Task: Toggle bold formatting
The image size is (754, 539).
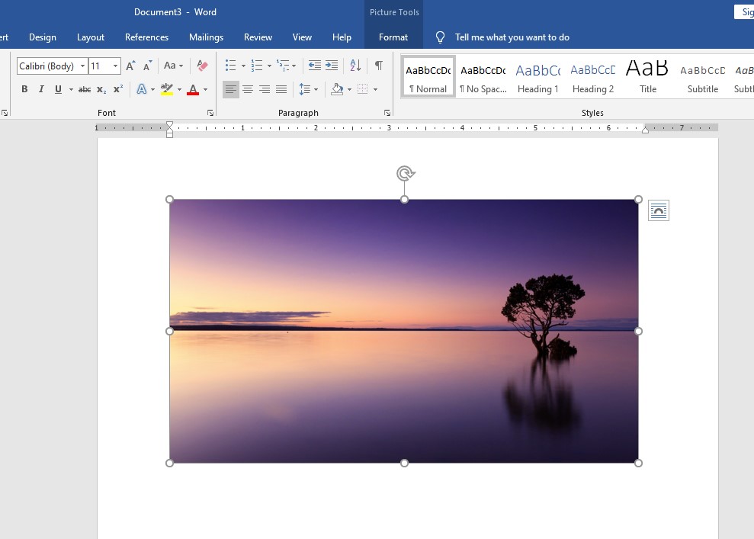Action: tap(24, 89)
